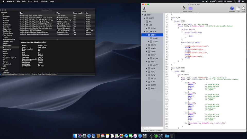Open Calendar from the Dock
This screenshot has width=247, height=139.
click(x=103, y=136)
